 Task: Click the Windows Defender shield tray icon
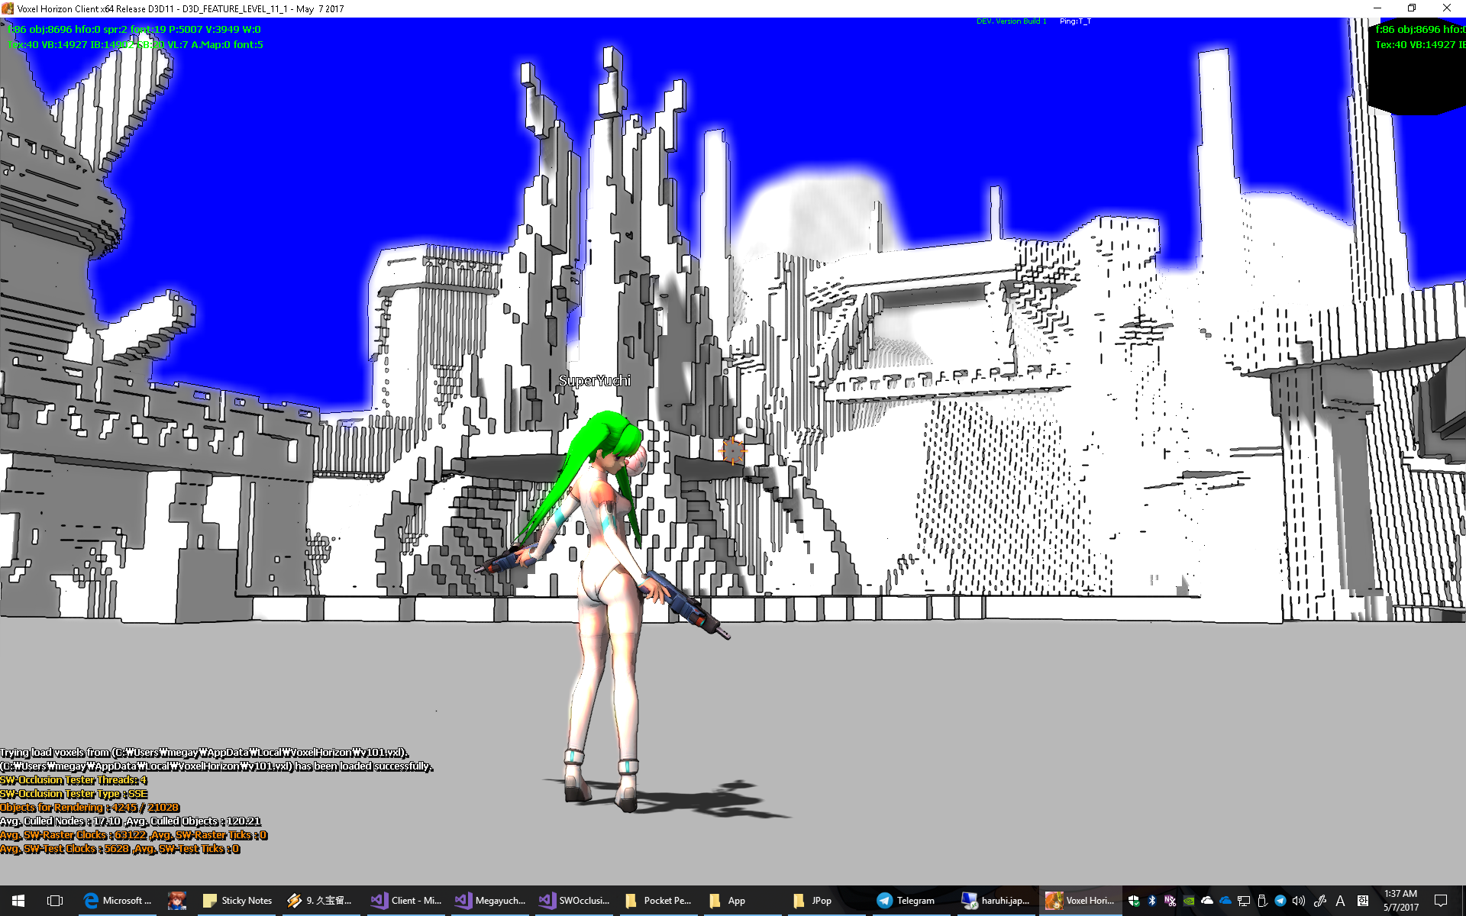tap(1134, 901)
